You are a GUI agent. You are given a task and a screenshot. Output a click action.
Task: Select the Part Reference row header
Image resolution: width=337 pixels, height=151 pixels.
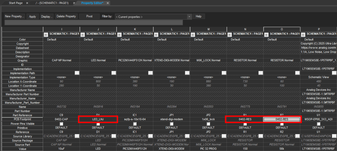22,115
